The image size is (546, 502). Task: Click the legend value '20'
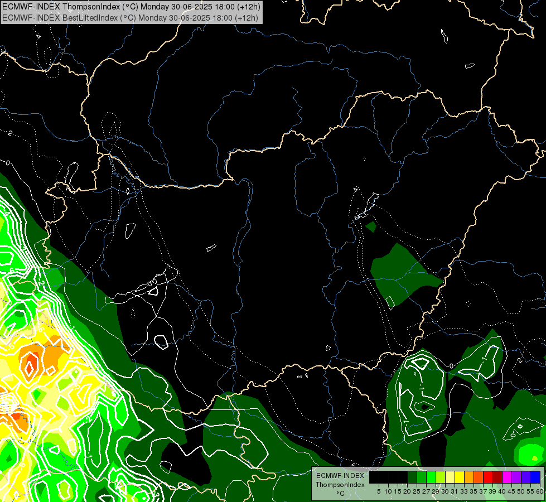(x=407, y=491)
